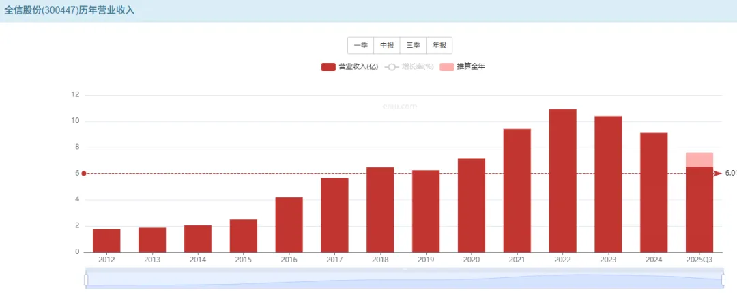Click the 2014 revenue bar
The width and height of the screenshot is (737, 293).
click(x=198, y=239)
